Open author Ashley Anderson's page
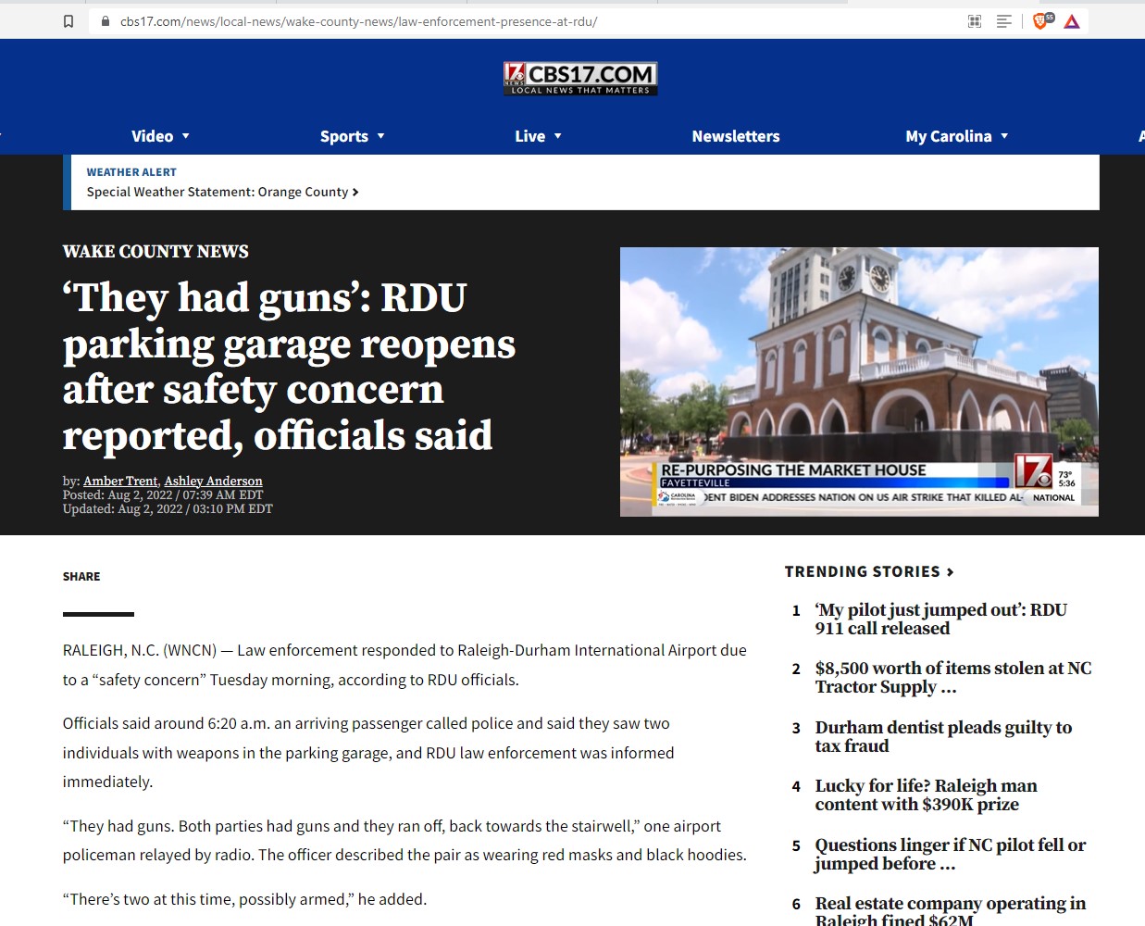This screenshot has height=926, width=1145. [214, 481]
